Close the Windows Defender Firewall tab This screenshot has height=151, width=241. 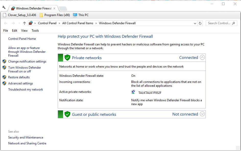tap(54, 8)
